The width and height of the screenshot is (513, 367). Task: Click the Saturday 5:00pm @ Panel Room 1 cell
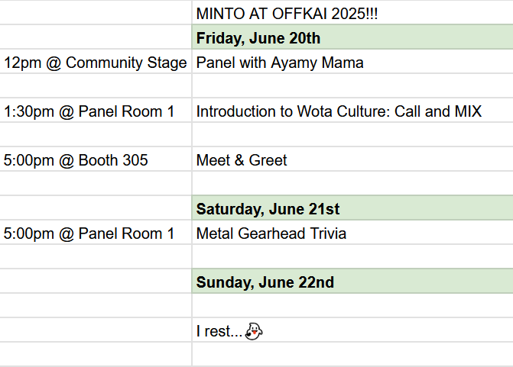pyautogui.click(x=96, y=232)
